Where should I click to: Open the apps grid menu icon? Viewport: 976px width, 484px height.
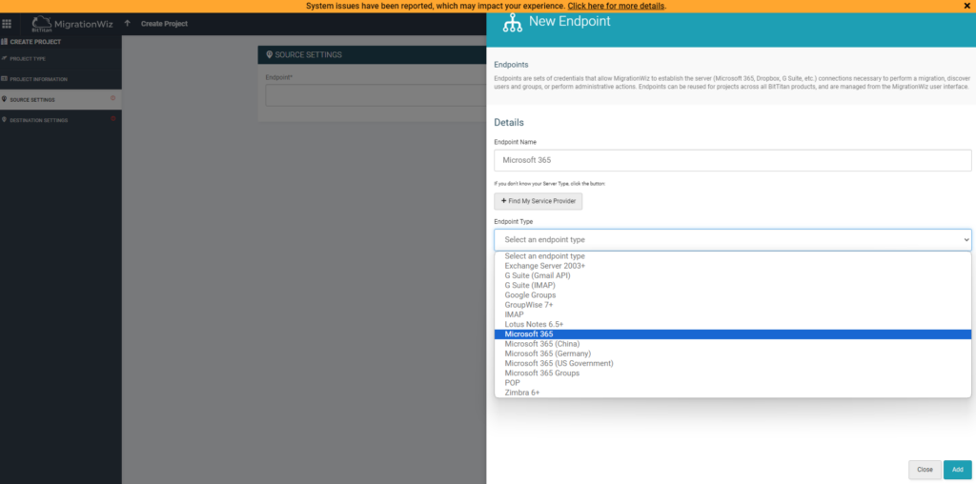[x=7, y=24]
